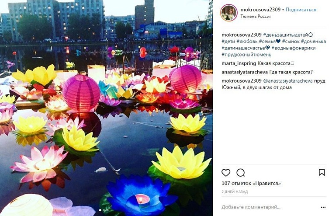Viewport: 332px width, 216px height.
Task: Open the Тюмень Россия location link
Action: pyautogui.click(x=256, y=16)
